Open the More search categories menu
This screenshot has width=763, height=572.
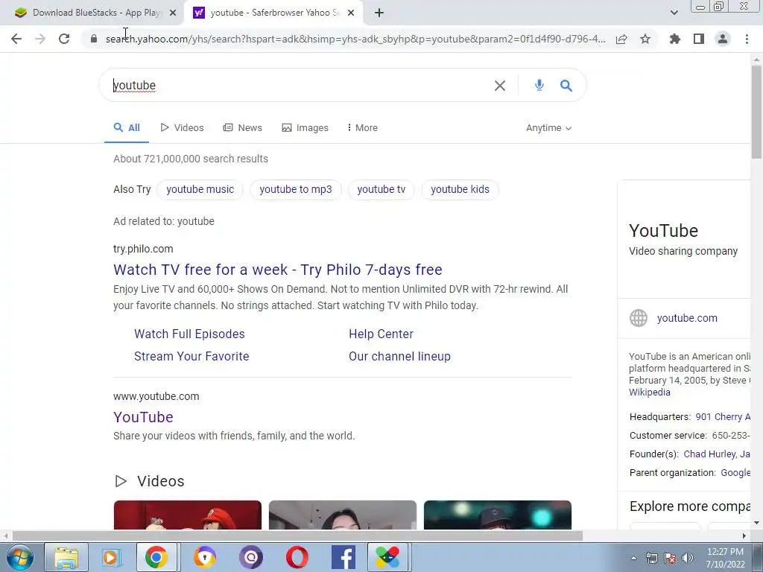point(363,128)
